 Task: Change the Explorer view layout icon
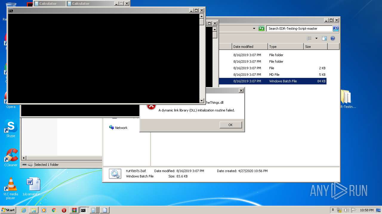pyautogui.click(x=309, y=38)
